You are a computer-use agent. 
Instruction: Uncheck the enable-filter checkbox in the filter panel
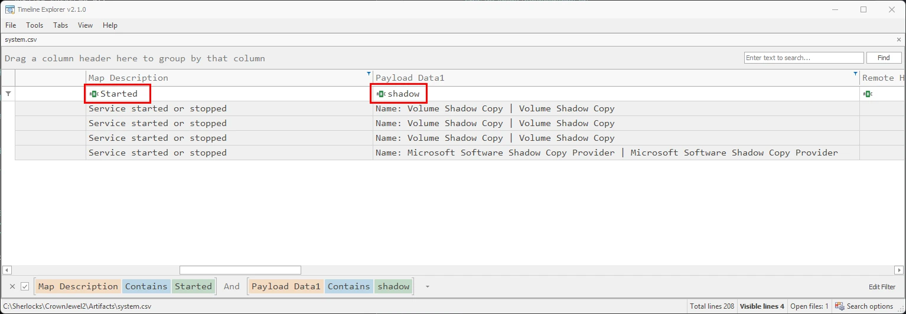coord(25,286)
